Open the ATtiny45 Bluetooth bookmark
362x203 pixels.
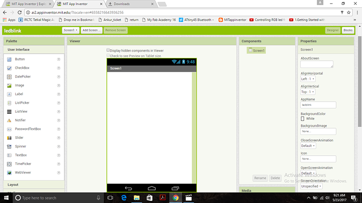[196, 20]
